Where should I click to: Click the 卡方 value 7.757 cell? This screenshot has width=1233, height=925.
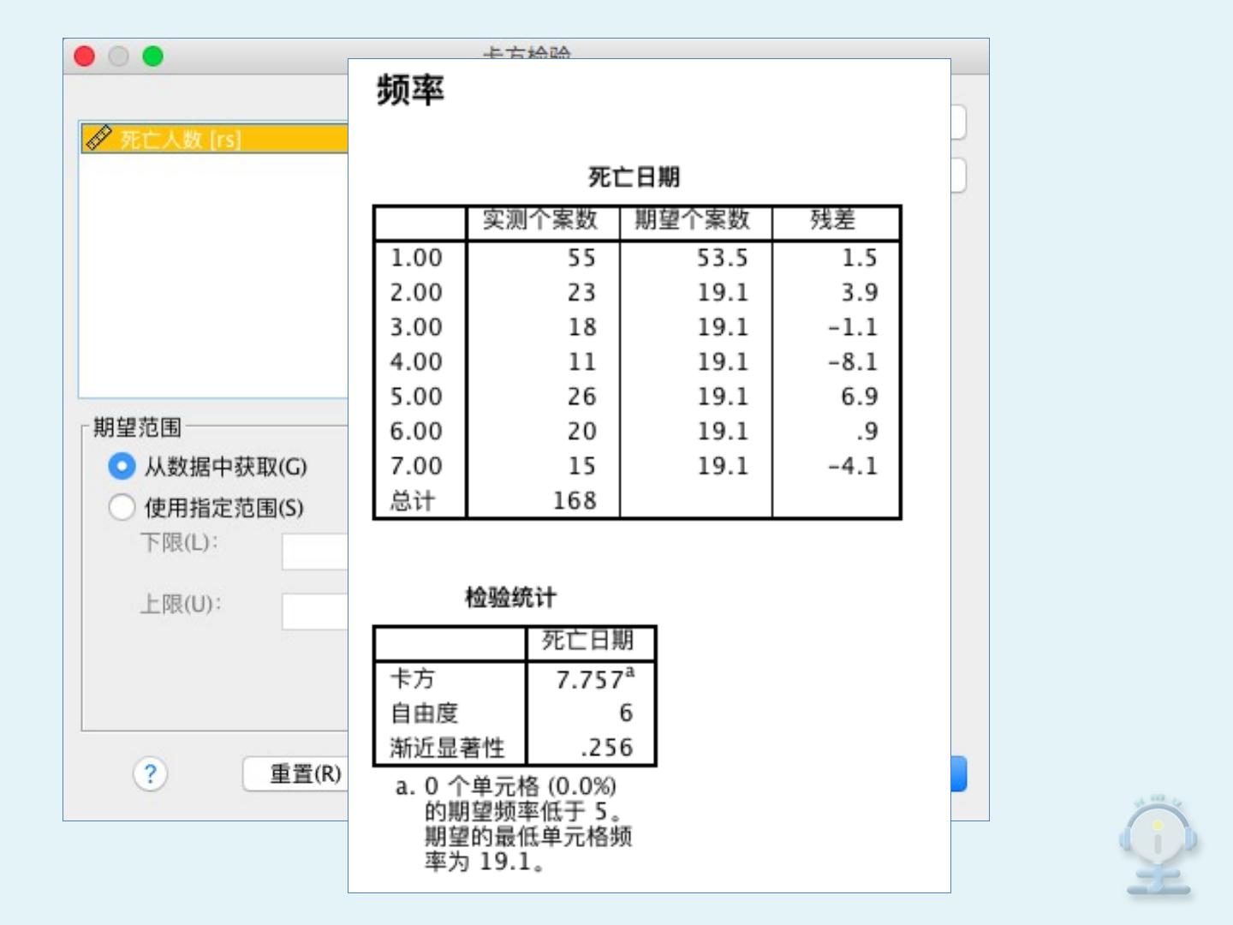pos(593,679)
